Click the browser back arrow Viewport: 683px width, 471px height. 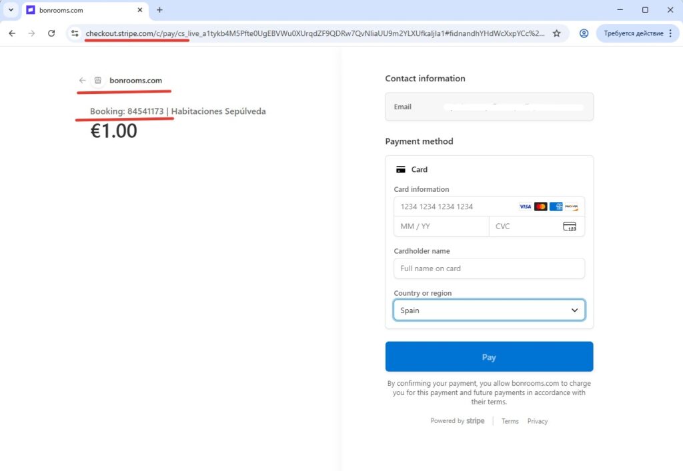pos(12,33)
